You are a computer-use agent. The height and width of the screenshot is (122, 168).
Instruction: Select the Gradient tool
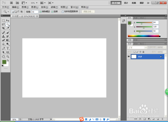click(x=8, y=40)
